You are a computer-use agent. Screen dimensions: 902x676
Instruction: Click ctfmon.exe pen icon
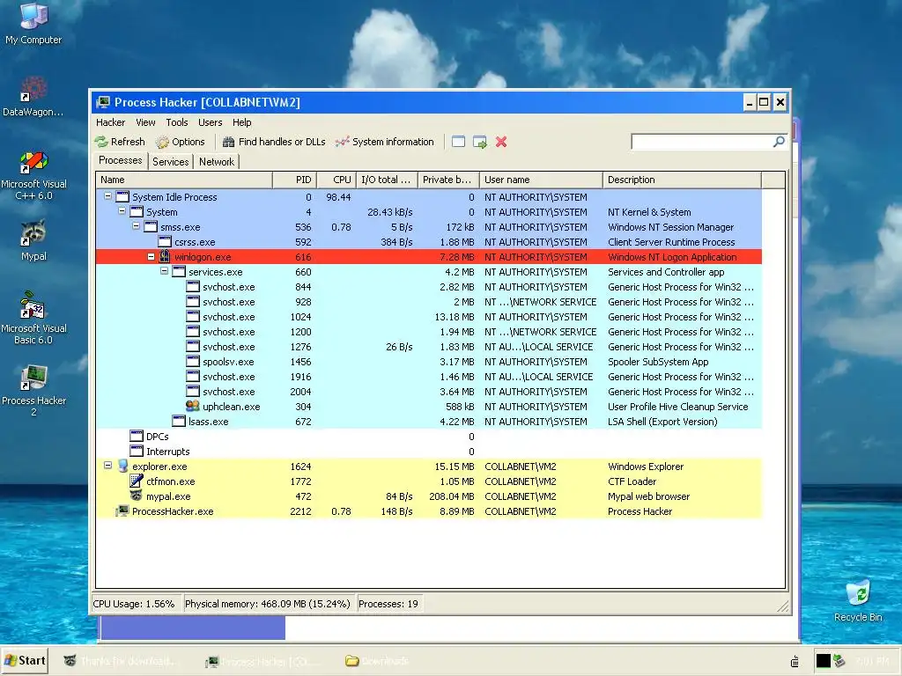point(137,481)
